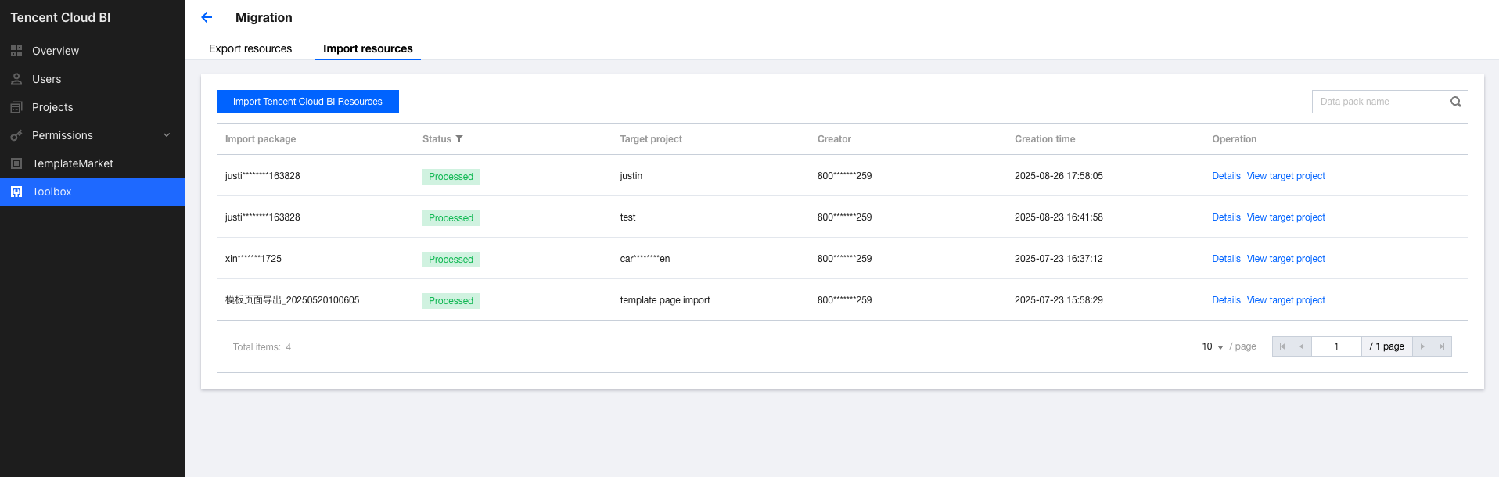Click the back arrow next to Migration
The width and height of the screenshot is (1499, 477).
[x=207, y=17]
